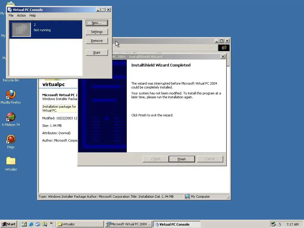Viewport: 304px width, 228px height.
Task: Click the Windows flag logo in Explorer window
Action: click(224, 48)
